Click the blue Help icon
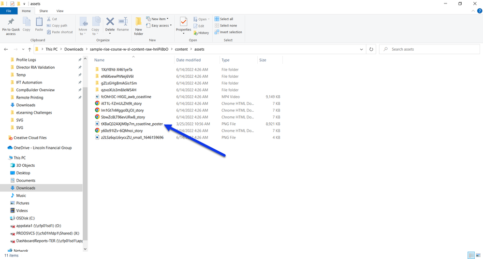 (x=480, y=11)
